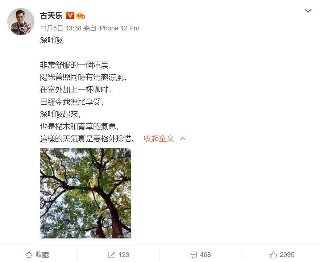Click the username 古天乐
Viewport: 320px width, 262px height.
pos(51,16)
